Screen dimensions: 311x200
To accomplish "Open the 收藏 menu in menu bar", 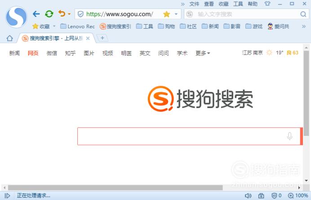I will tap(223, 4).
